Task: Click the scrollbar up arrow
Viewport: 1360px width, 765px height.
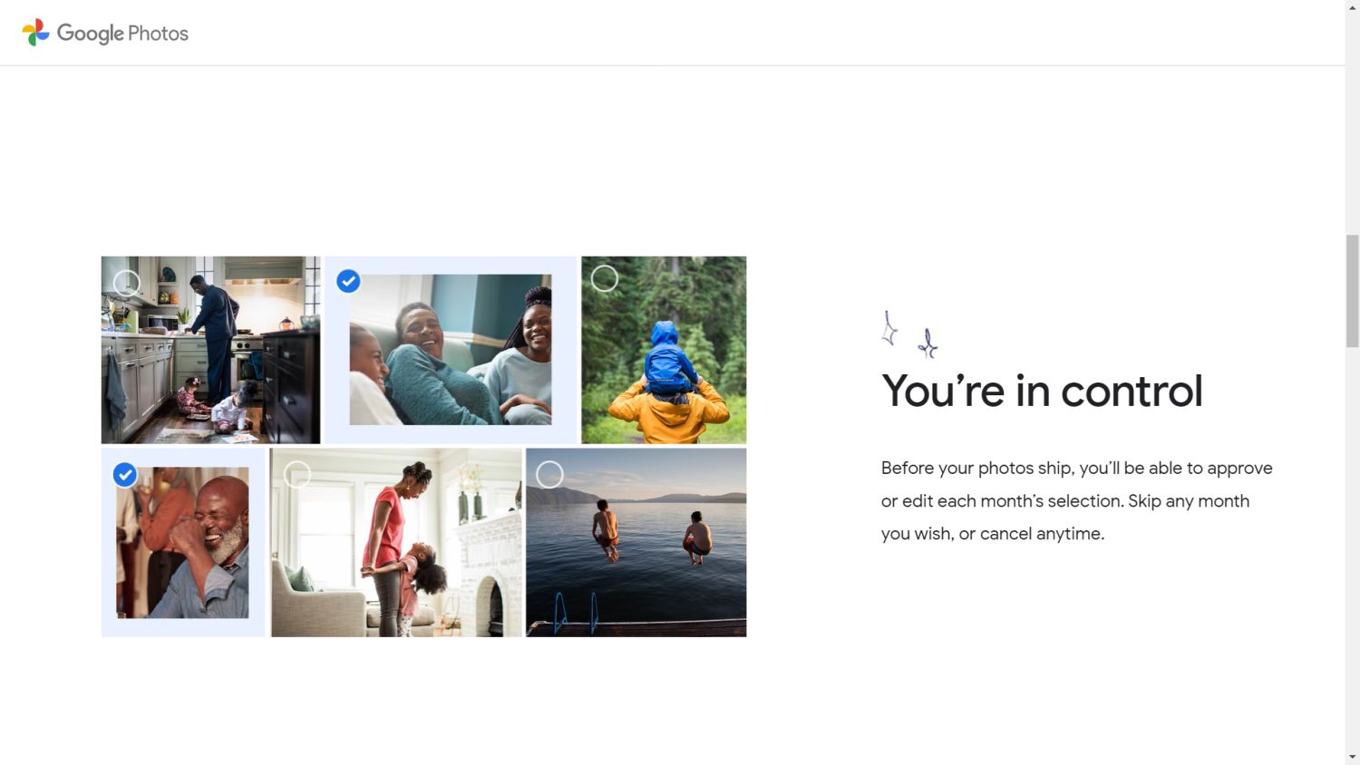Action: pos(1353,6)
